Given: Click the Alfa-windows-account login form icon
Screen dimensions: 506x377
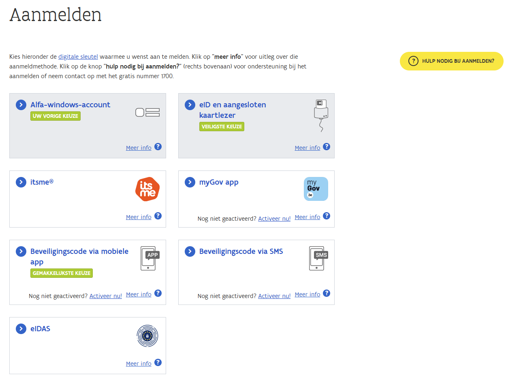Looking at the screenshot, I should 147,113.
